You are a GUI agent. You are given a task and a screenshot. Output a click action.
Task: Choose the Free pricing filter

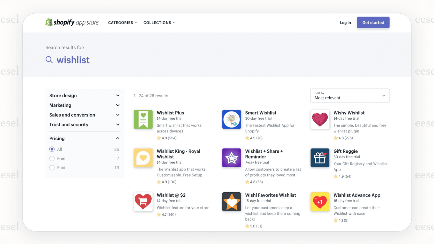tap(52, 158)
